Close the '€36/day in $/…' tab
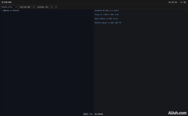Image resolution: width=188 pixels, height=116 pixels. 16,7
